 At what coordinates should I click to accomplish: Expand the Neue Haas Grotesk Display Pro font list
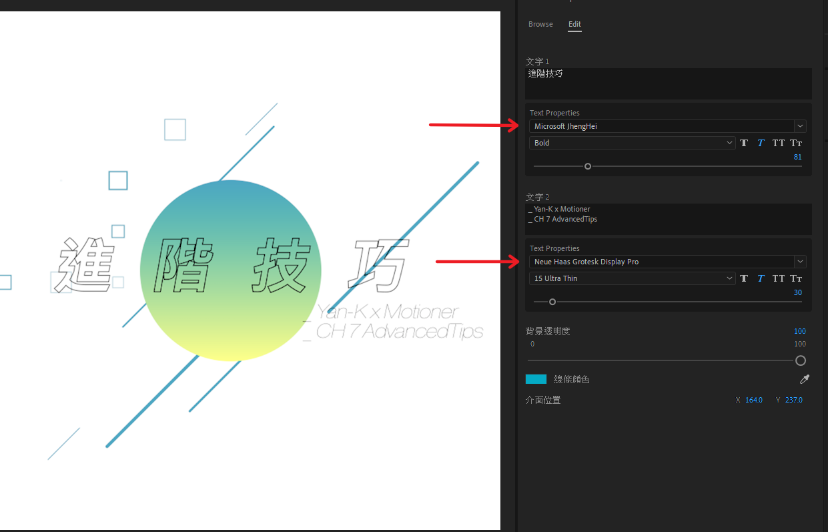point(800,262)
